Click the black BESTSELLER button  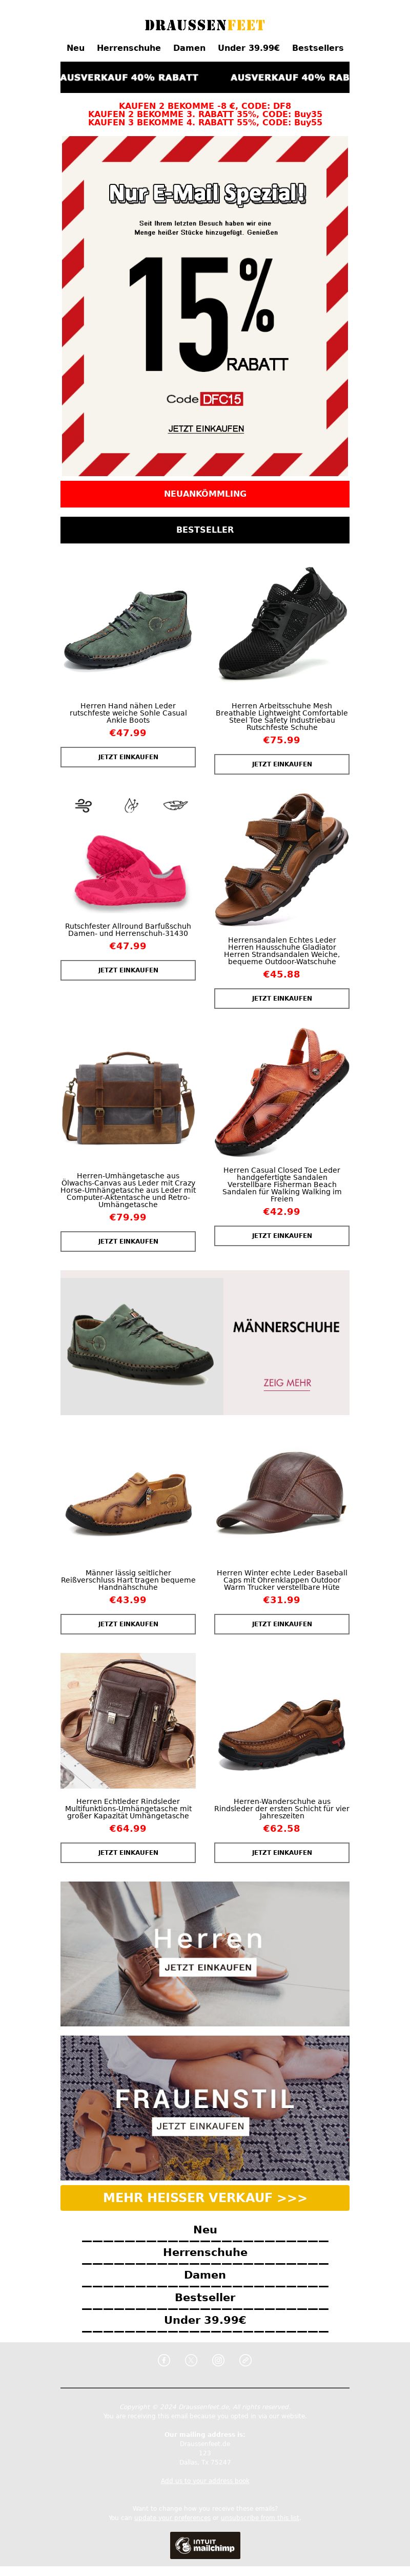click(204, 530)
